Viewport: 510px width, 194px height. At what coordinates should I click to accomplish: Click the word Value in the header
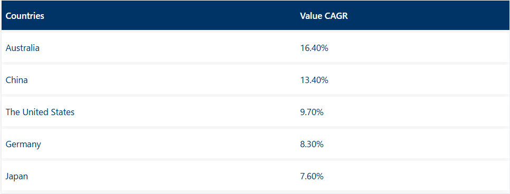click(311, 16)
